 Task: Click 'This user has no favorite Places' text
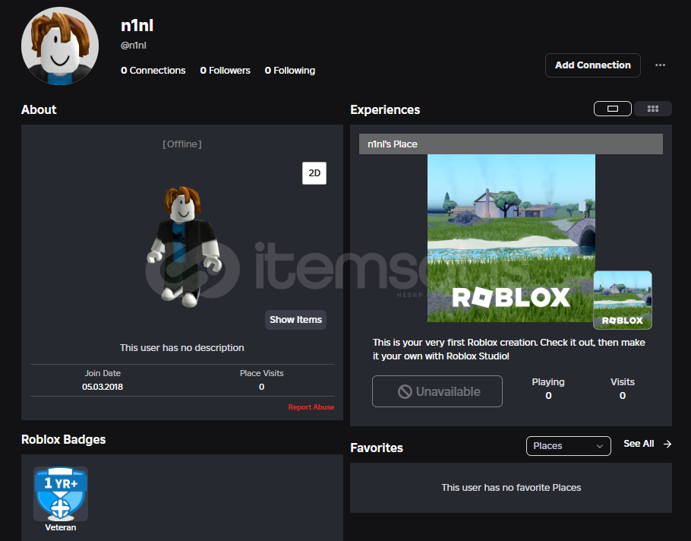click(511, 488)
